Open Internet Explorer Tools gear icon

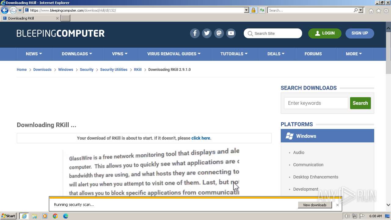pos(386,11)
